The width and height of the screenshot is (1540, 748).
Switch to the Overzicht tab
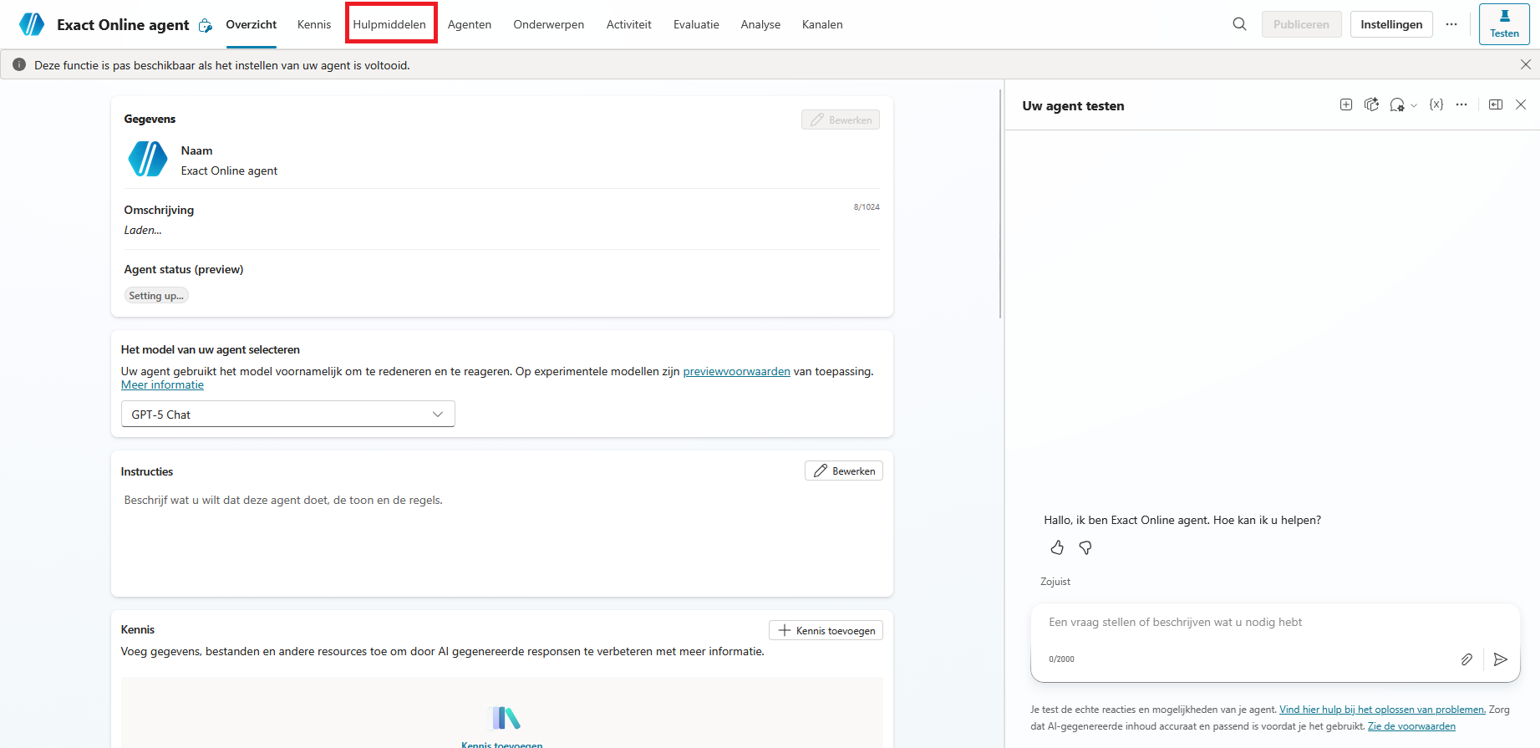coord(251,24)
